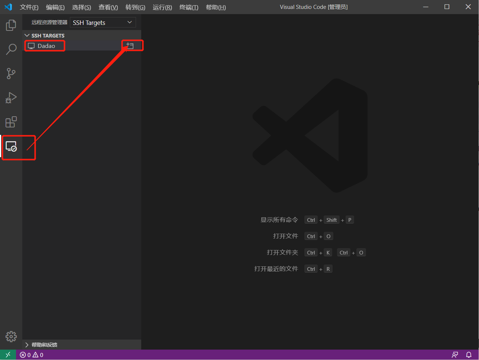The width and height of the screenshot is (479, 360).
Task: Click the Shift key badge
Action: point(331,220)
